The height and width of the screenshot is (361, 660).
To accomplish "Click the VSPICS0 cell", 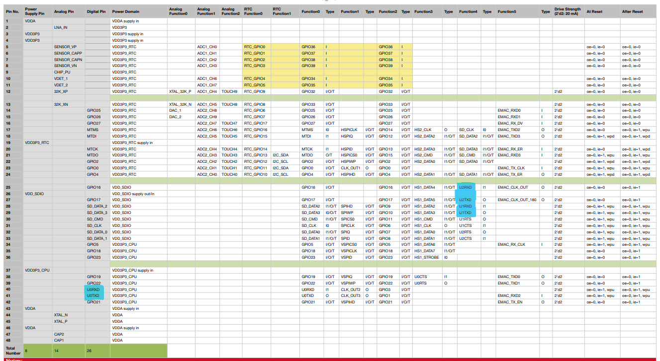I will pyautogui.click(x=352, y=244).
